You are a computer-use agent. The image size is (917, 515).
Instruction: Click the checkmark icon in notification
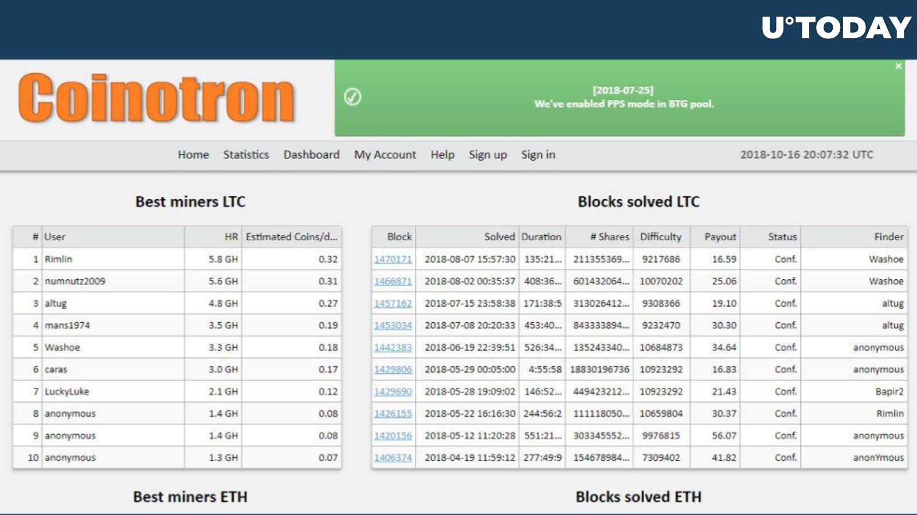point(352,97)
